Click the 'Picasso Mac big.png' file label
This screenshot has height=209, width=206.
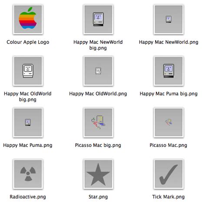tap(98, 145)
